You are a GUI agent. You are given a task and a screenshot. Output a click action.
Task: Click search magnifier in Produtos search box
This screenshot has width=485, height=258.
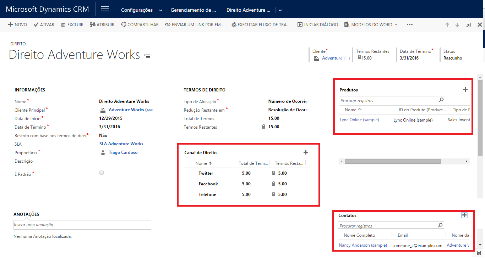(441, 100)
